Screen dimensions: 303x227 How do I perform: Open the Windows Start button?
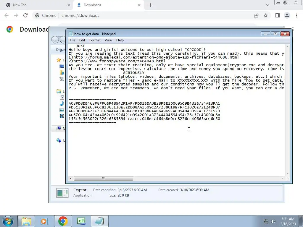(x=8, y=221)
